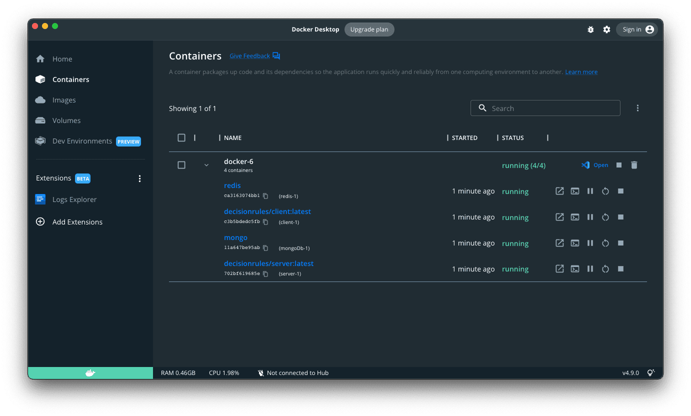Click the 'RAM 0.46GB' status entry
The width and height of the screenshot is (691, 416).
[178, 373]
